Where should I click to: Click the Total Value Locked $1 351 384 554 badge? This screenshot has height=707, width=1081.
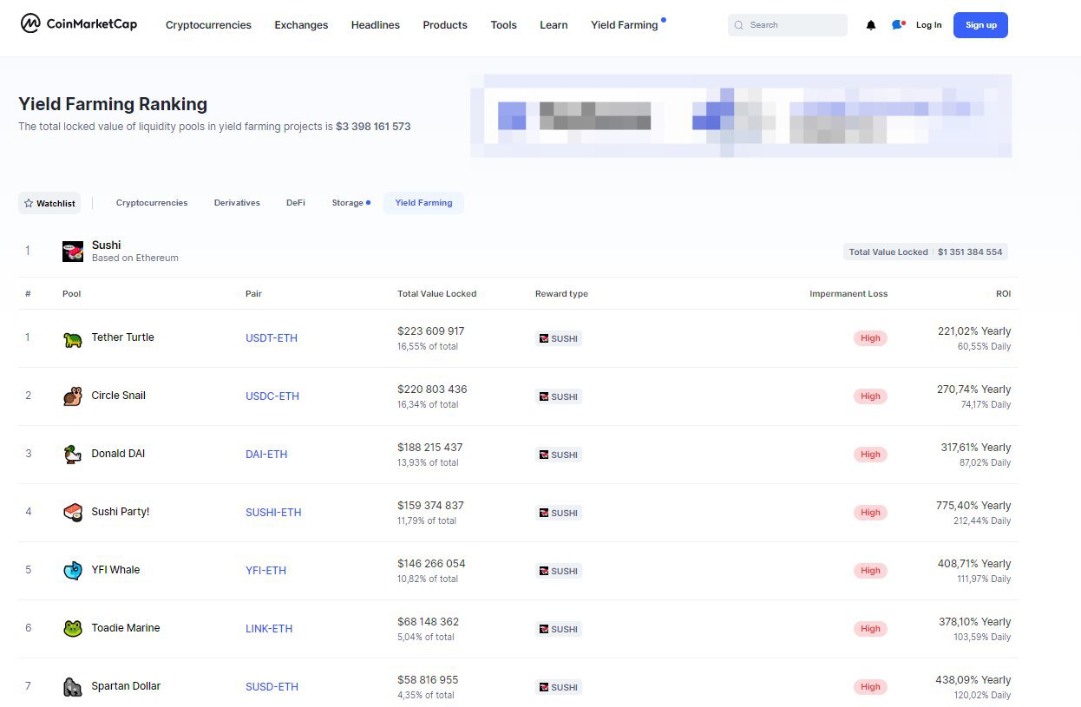[x=926, y=252]
